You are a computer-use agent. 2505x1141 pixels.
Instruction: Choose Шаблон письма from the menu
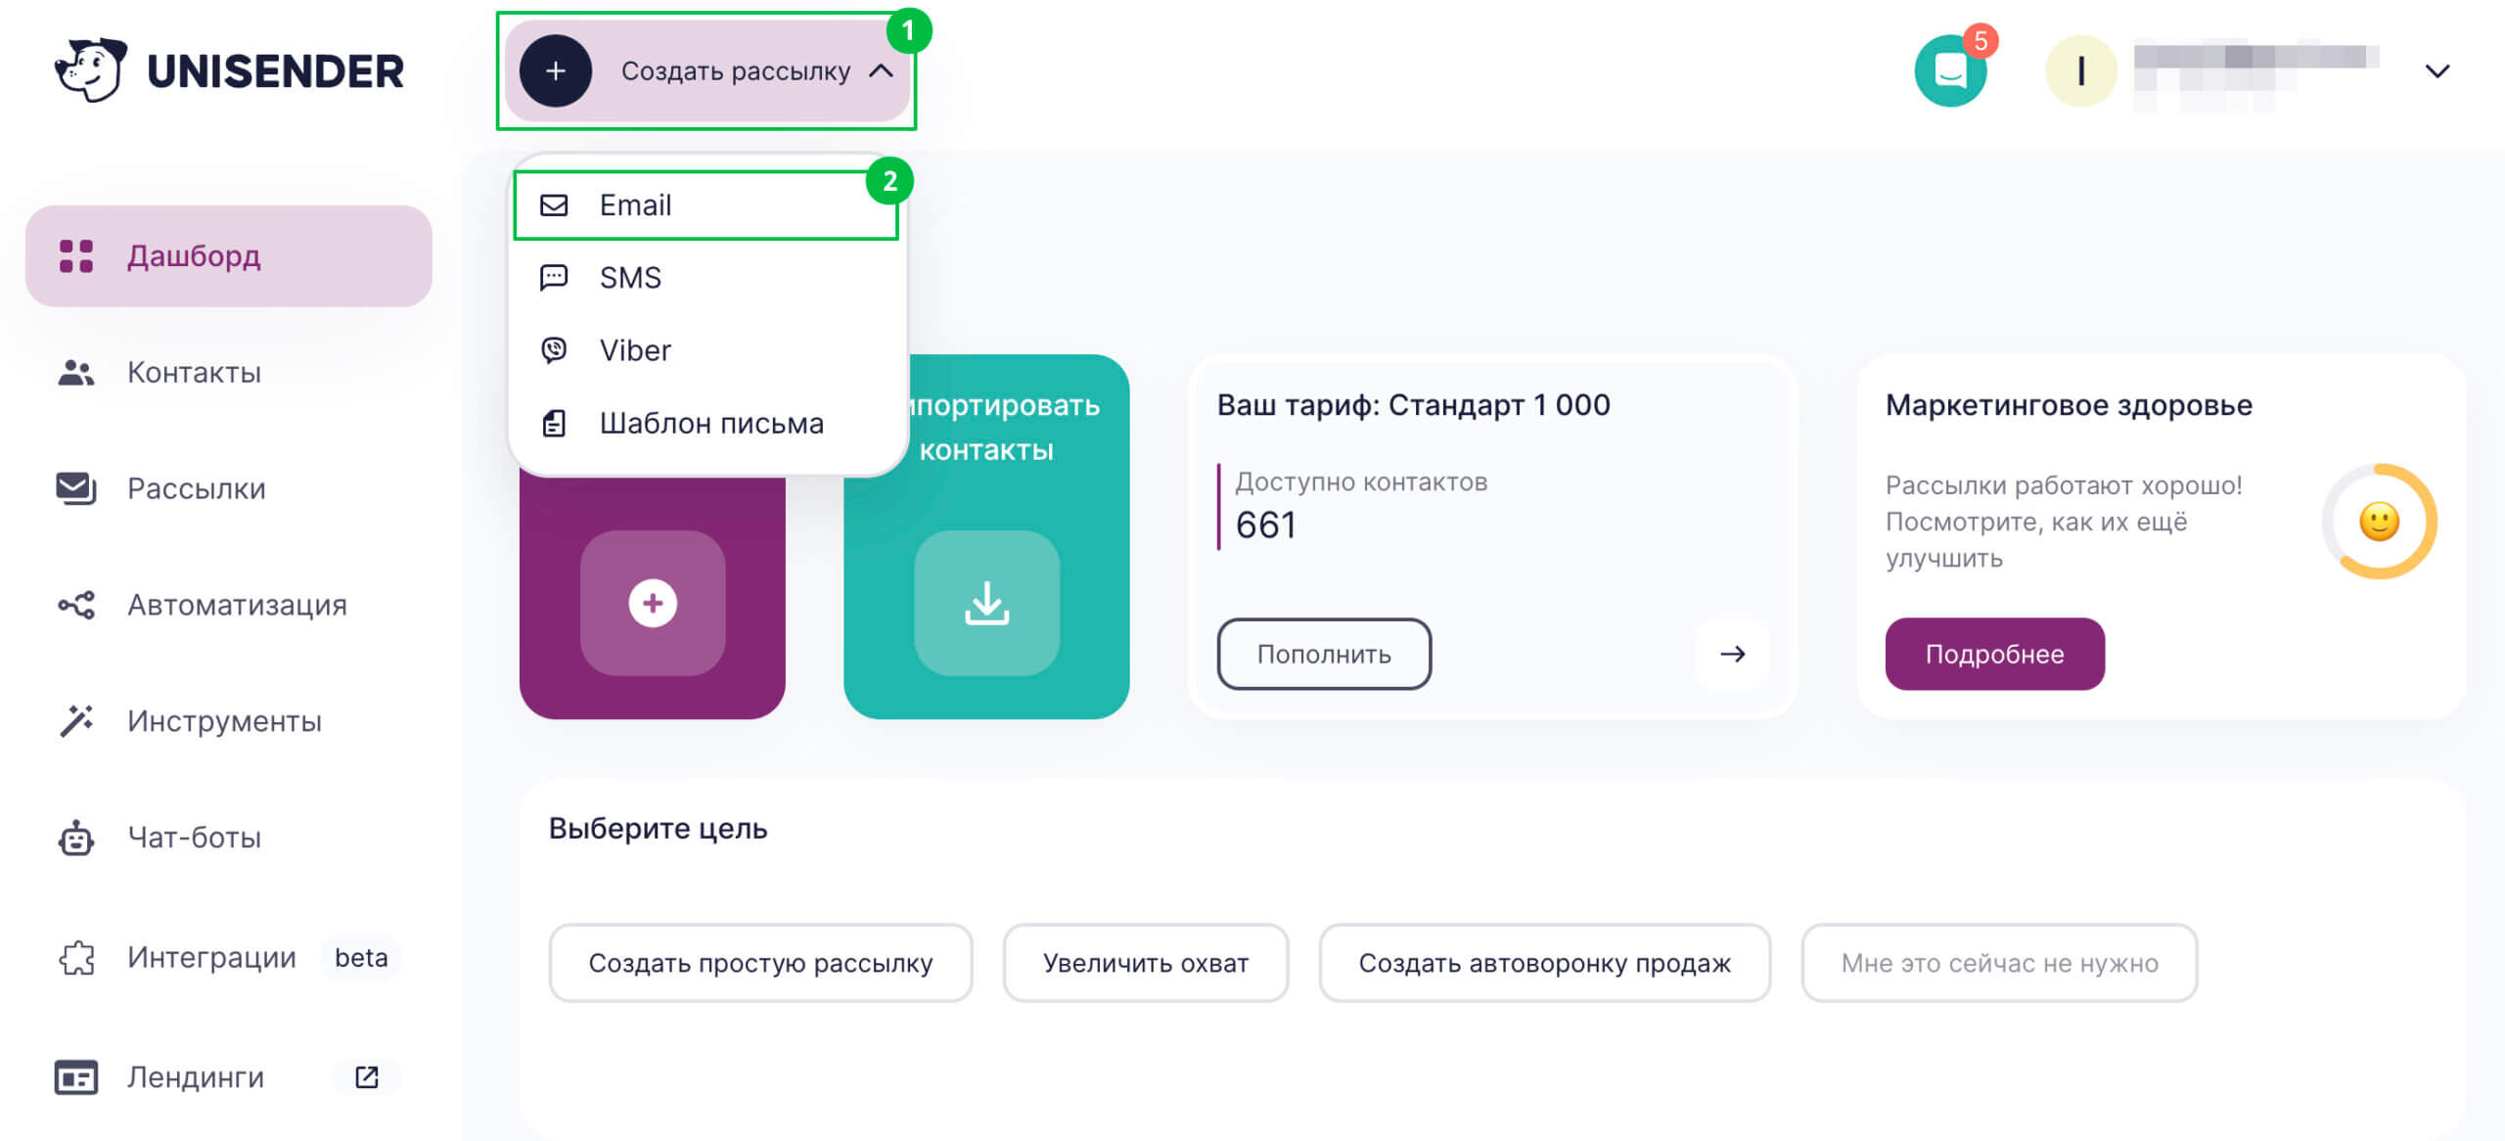click(x=710, y=423)
